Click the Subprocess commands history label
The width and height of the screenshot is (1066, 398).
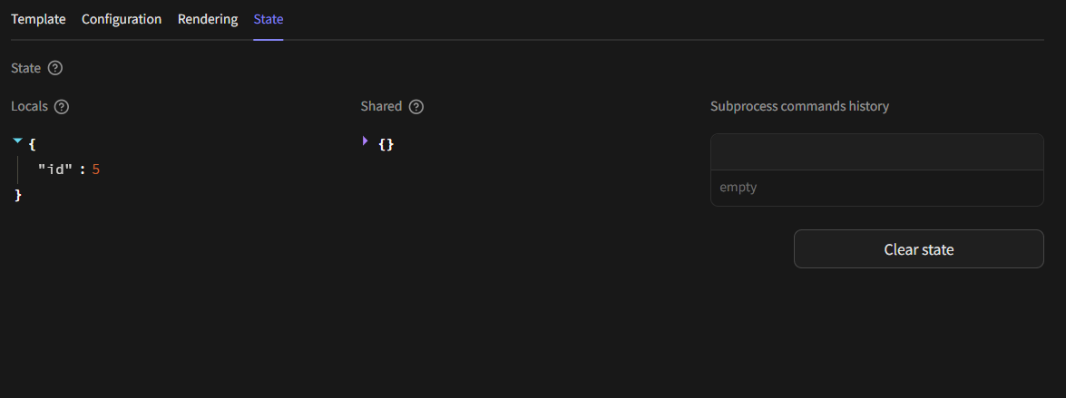pyautogui.click(x=799, y=106)
